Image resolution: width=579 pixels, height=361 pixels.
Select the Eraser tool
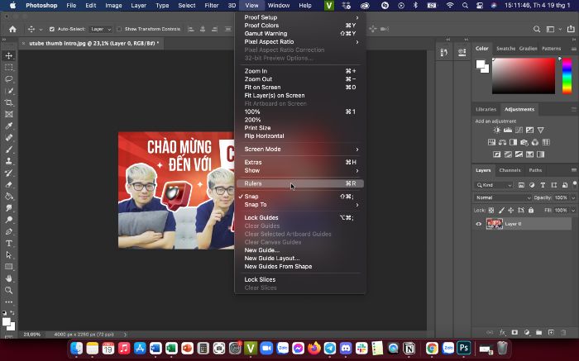point(9,185)
